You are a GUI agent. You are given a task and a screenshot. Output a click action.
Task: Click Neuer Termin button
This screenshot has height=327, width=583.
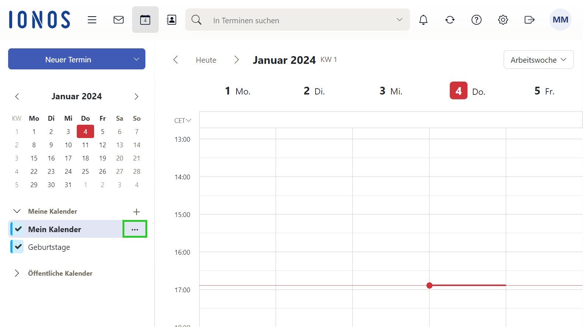(x=68, y=59)
